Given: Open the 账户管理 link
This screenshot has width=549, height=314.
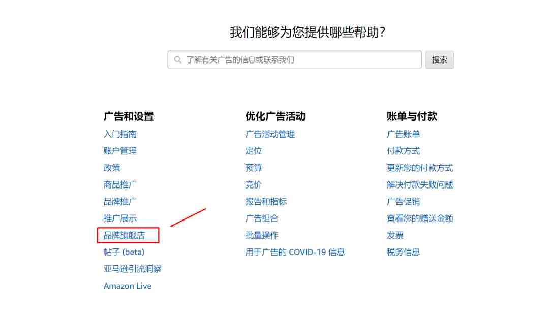Looking at the screenshot, I should [120, 151].
